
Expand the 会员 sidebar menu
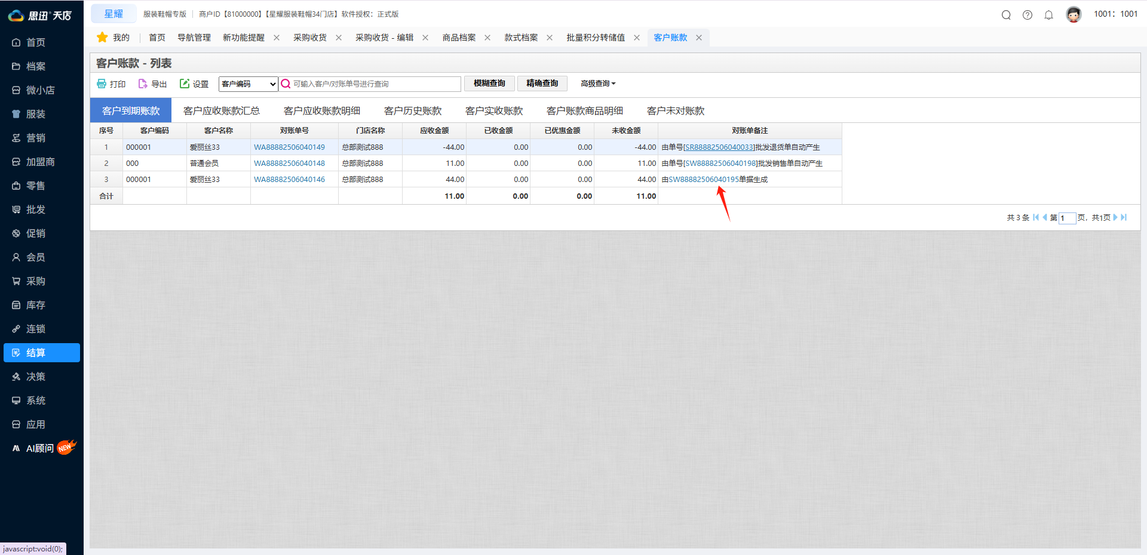click(36, 257)
